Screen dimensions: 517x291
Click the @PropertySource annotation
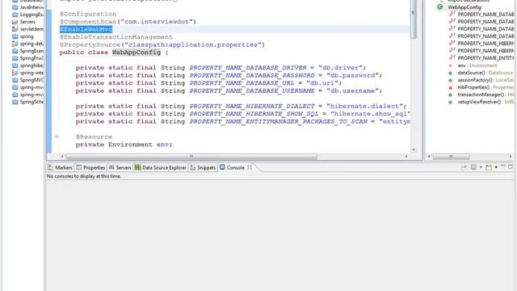[90, 44]
